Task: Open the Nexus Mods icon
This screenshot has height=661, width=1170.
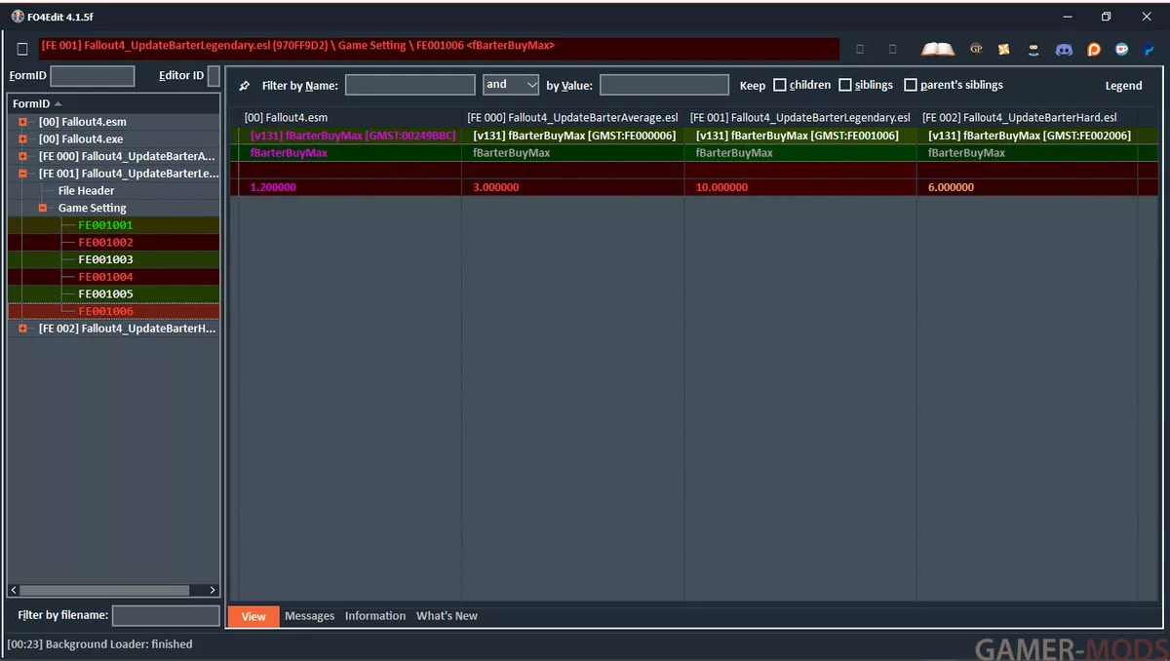Action: tap(1004, 49)
